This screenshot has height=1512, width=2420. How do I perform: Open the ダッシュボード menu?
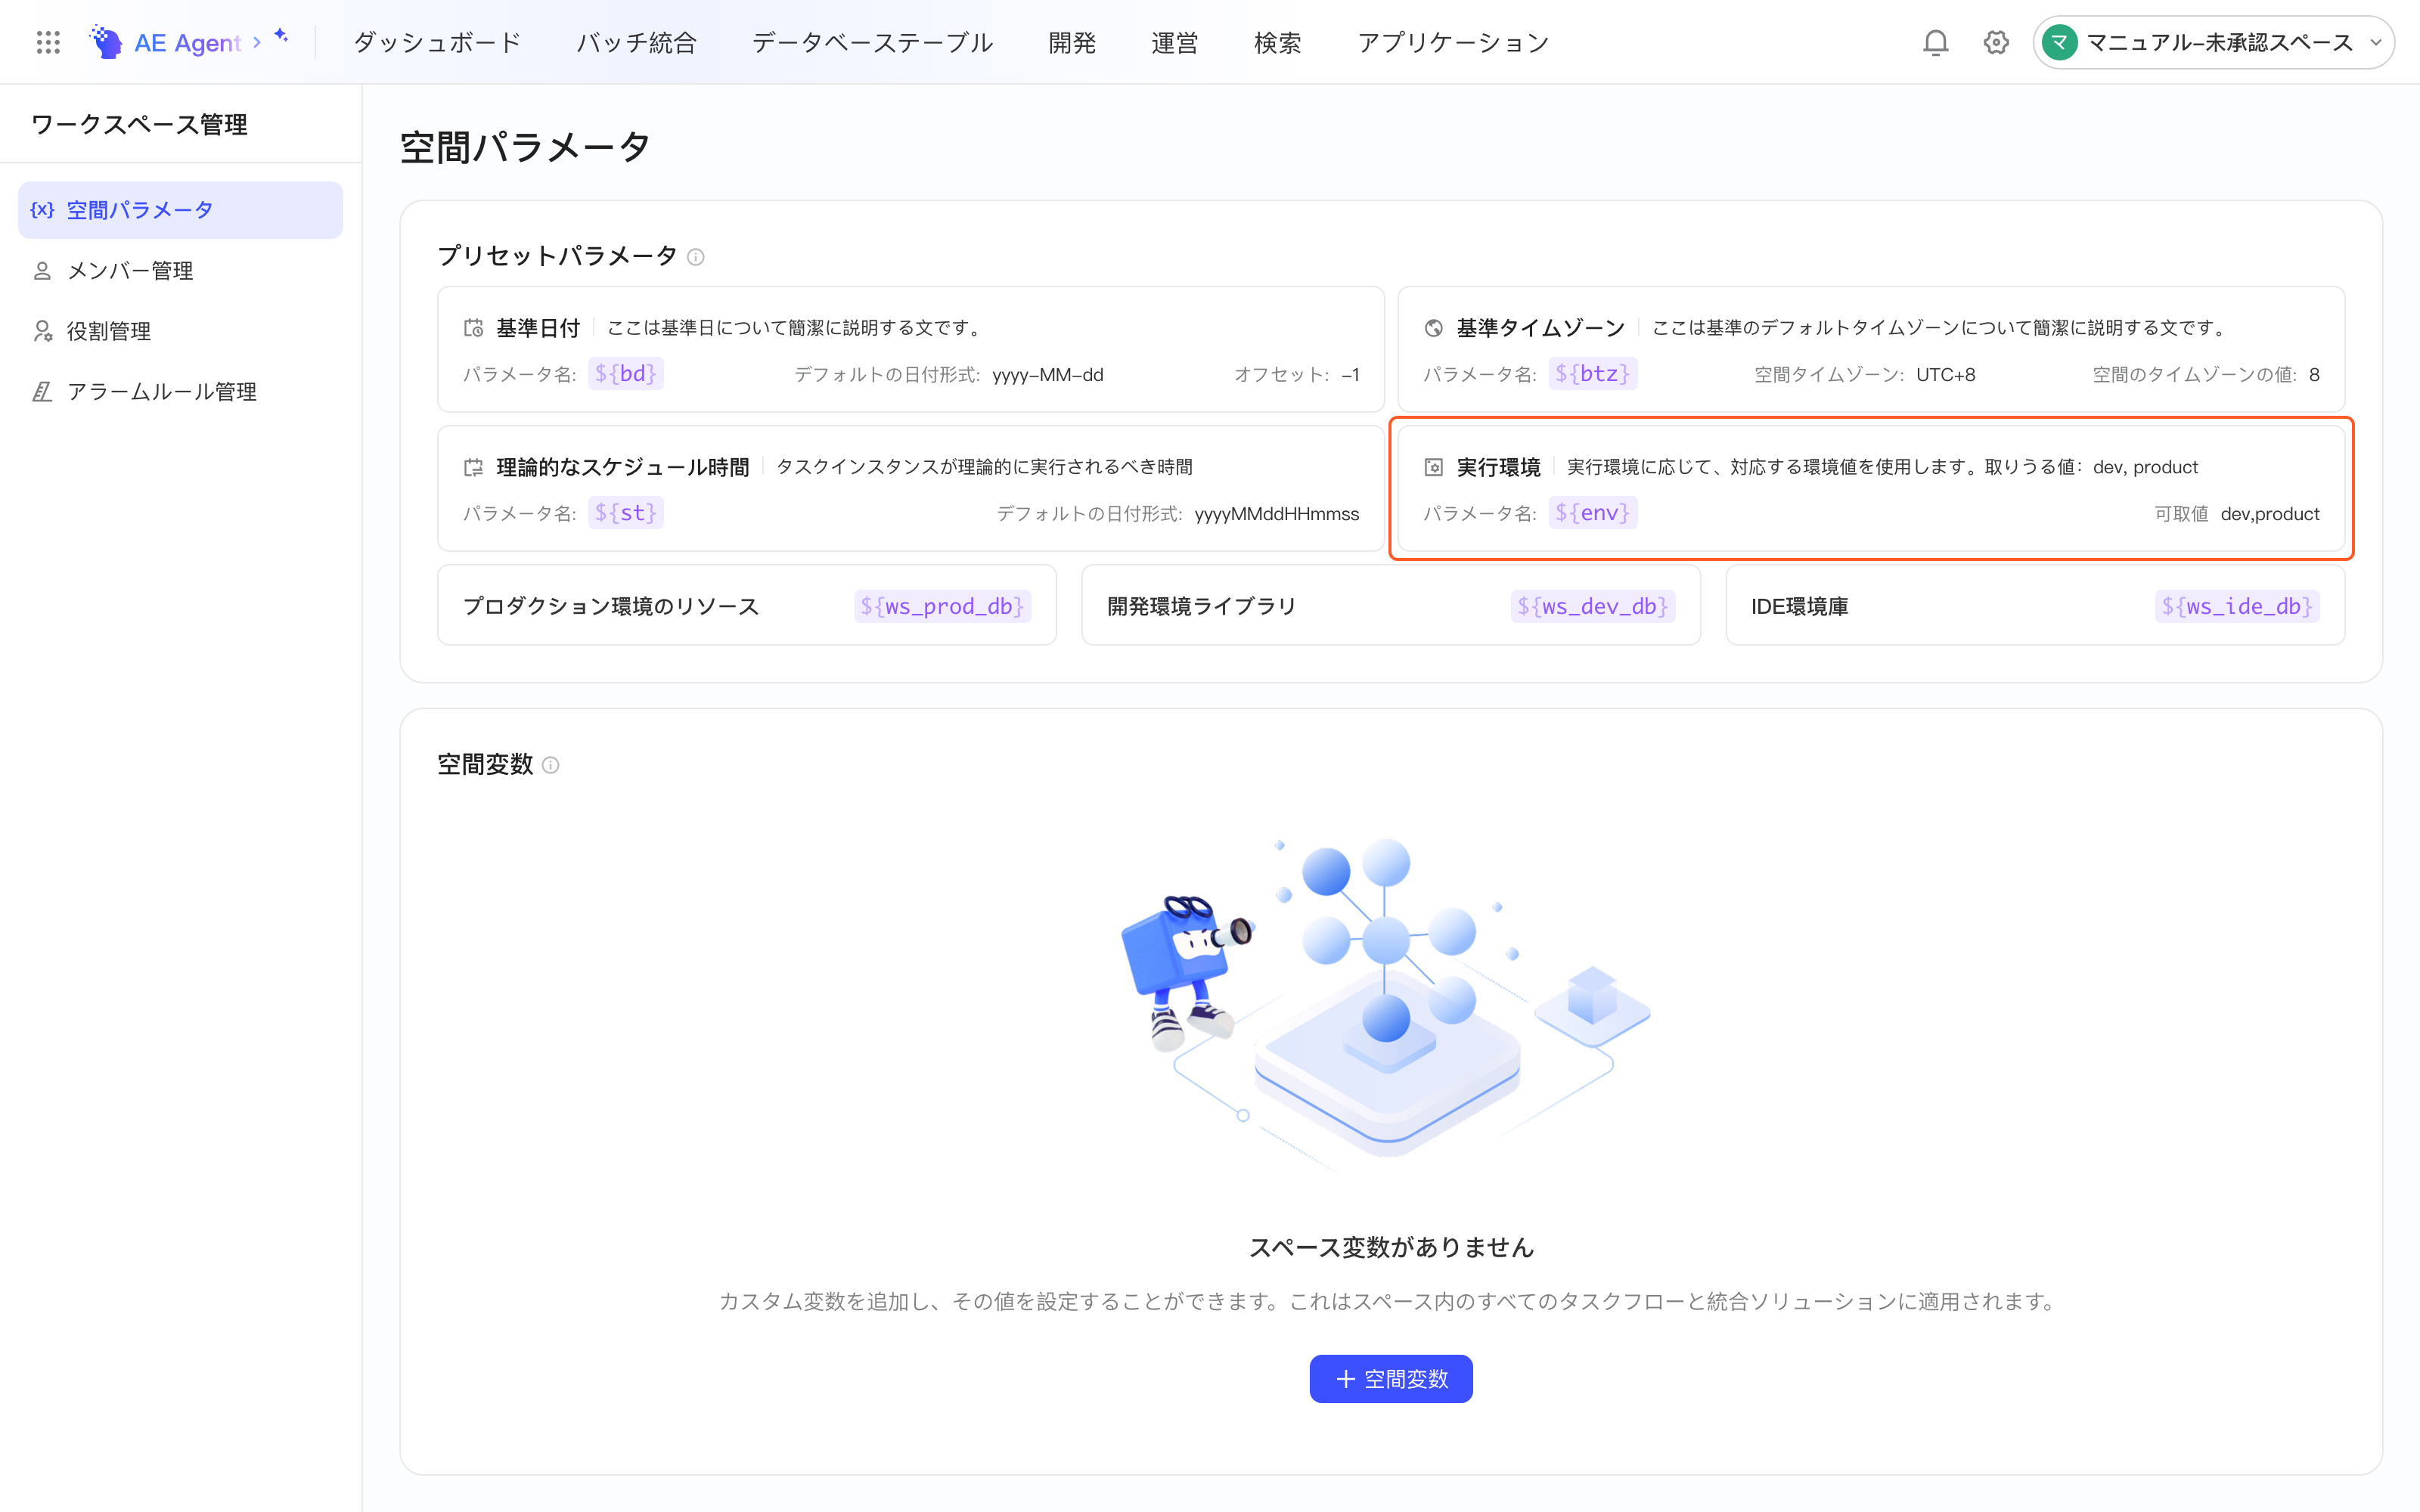click(437, 42)
